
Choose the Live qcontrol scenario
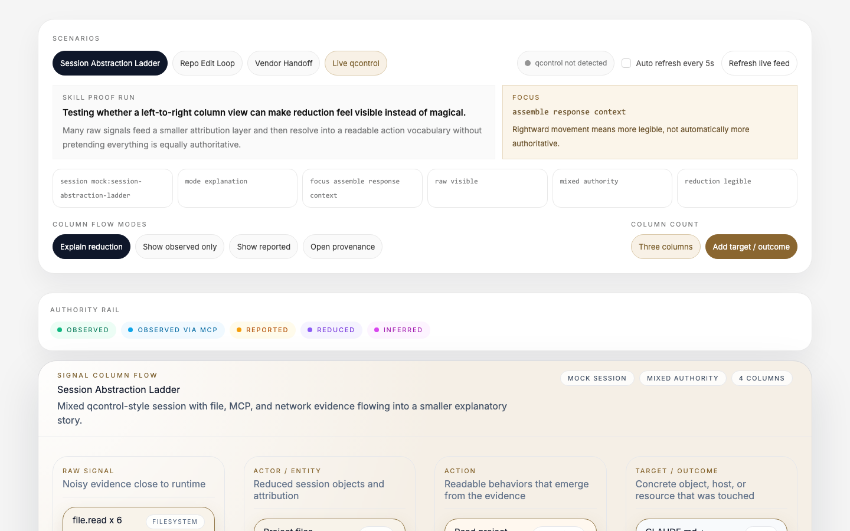click(356, 63)
